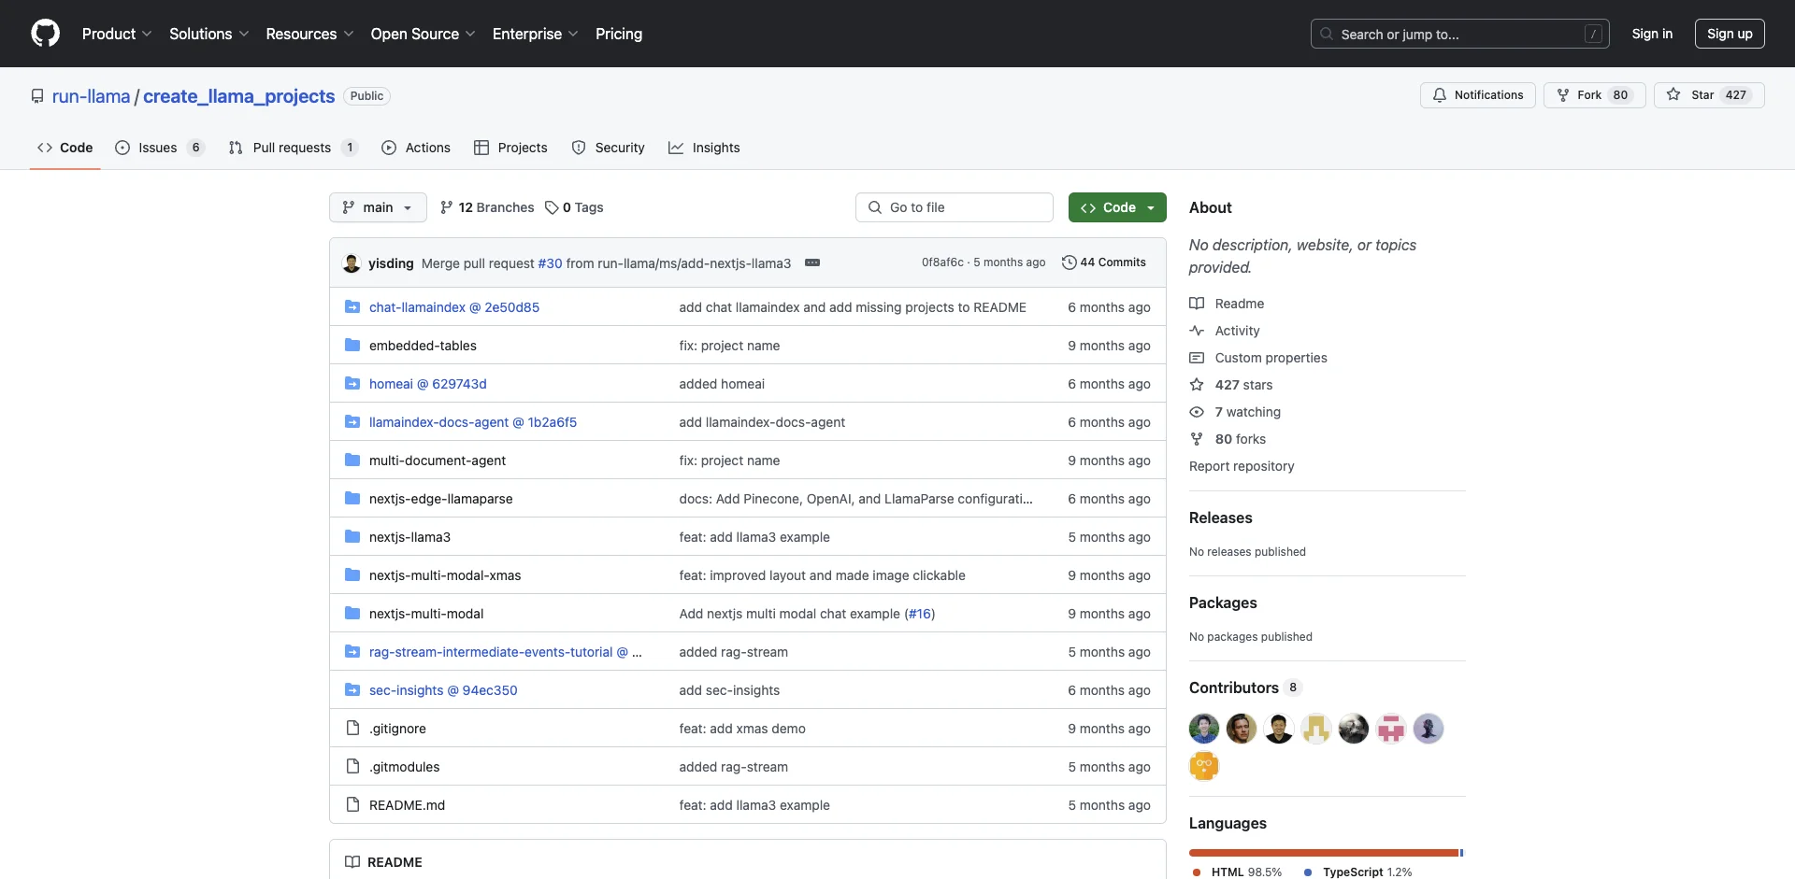This screenshot has height=879, width=1795.
Task: Click yisding's avatar in commit bar
Action: (352, 263)
